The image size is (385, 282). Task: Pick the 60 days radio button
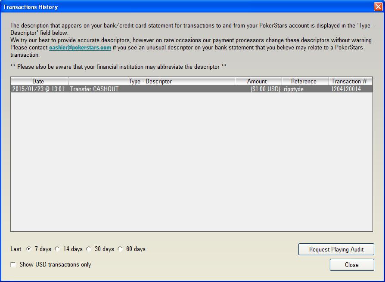(x=120, y=249)
